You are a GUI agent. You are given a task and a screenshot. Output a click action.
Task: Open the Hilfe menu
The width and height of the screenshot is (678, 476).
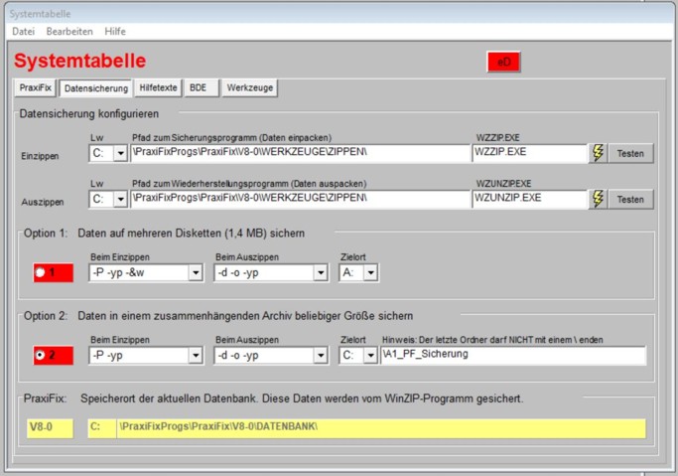(x=115, y=32)
